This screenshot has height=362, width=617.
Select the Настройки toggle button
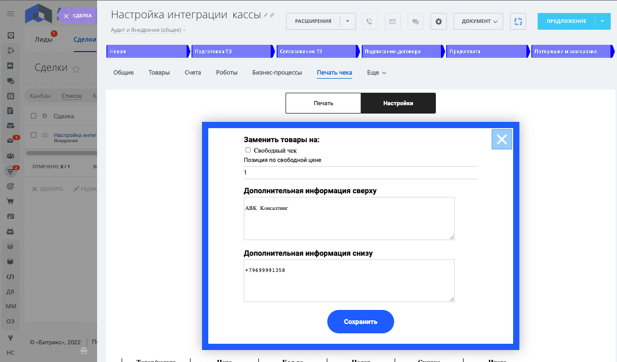coord(398,103)
